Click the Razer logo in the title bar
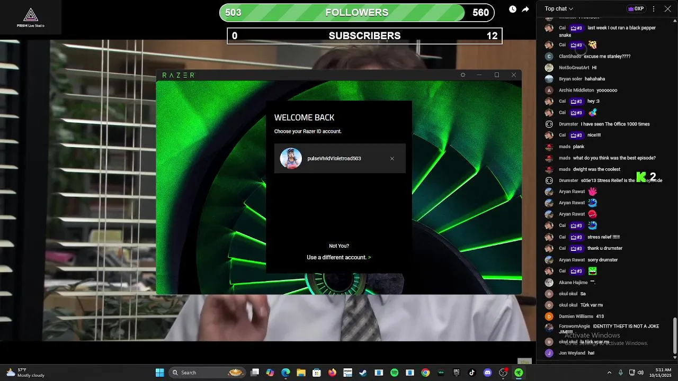The image size is (678, 381). click(x=179, y=75)
